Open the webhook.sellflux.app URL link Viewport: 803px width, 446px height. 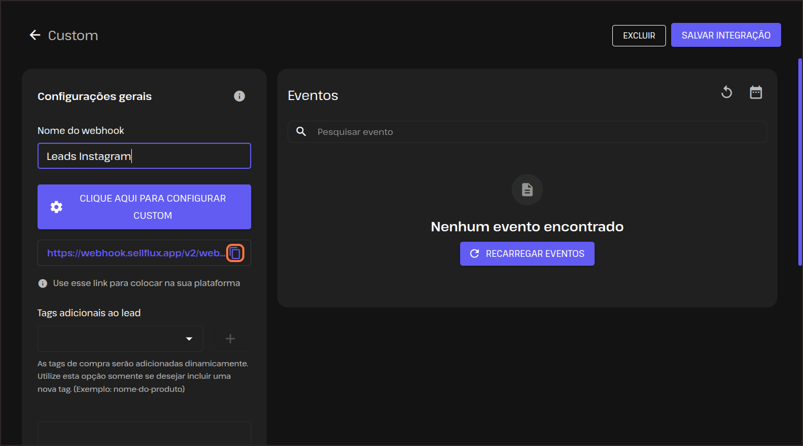[135, 253]
